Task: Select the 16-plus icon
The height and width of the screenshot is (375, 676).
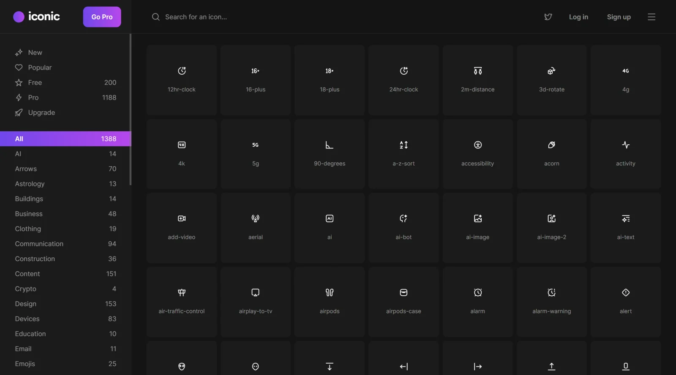Action: coord(256,80)
